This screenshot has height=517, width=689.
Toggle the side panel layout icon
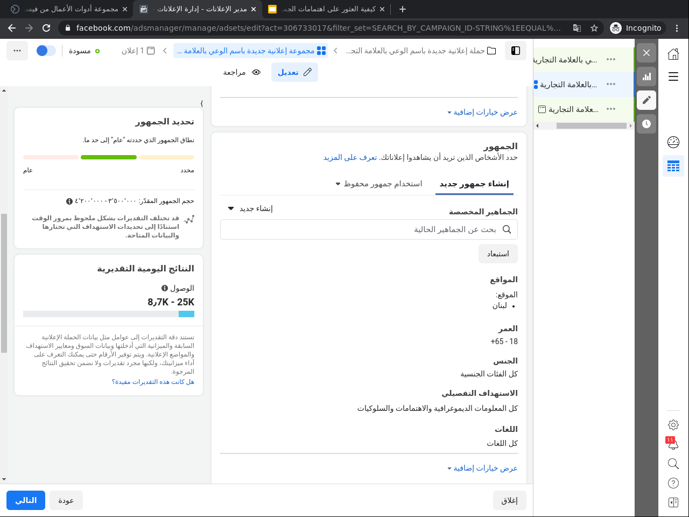pyautogui.click(x=516, y=51)
